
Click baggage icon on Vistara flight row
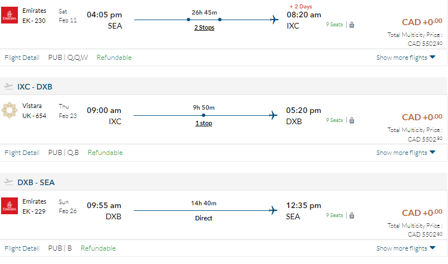(x=351, y=120)
